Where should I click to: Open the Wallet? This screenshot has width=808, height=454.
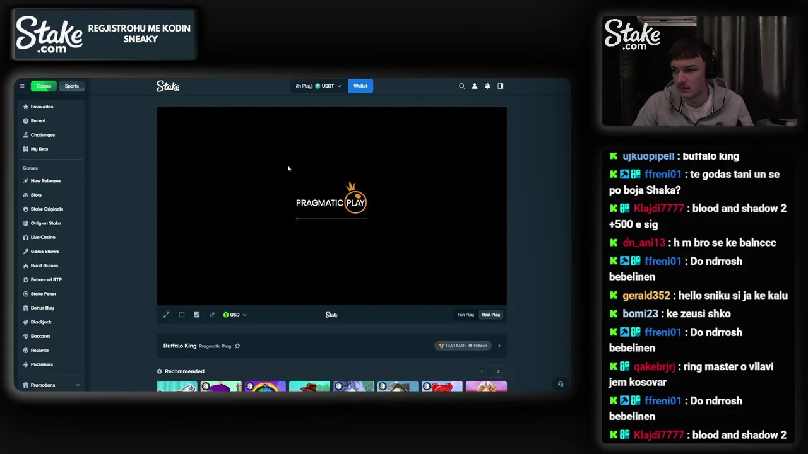(x=360, y=86)
